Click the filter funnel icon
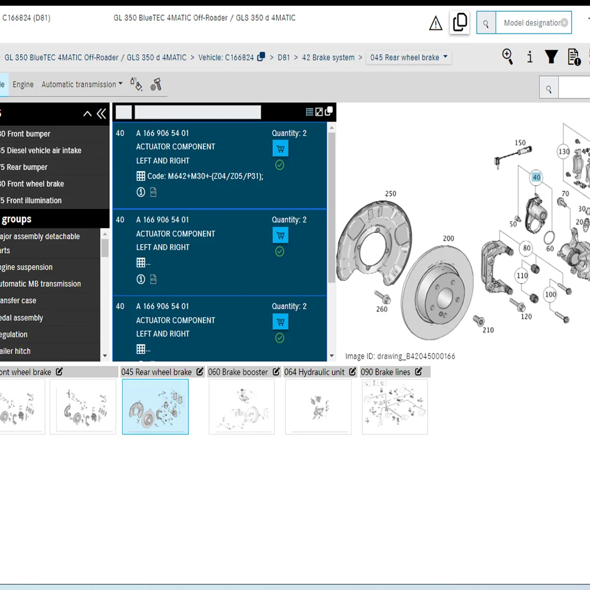590x590 pixels. pyautogui.click(x=551, y=57)
